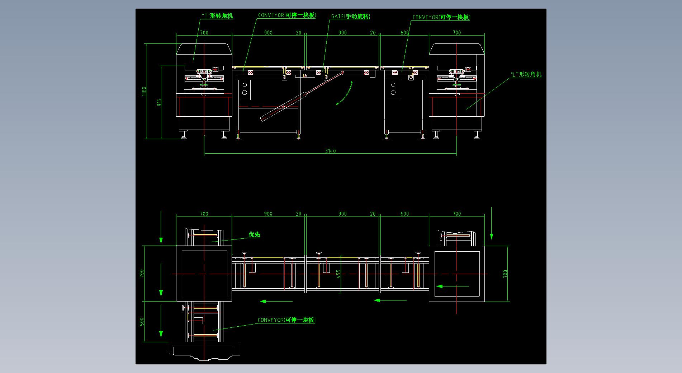Screen dimensions: 682x373
Task: Click the left conveyor's two-button control box
Action: [245, 89]
